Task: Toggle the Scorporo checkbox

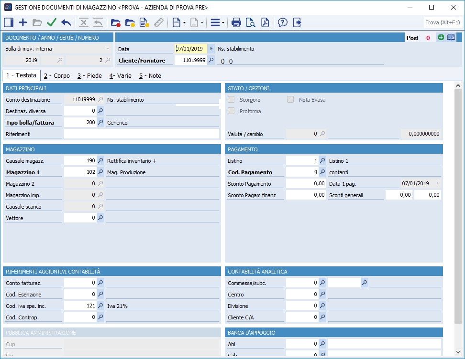Action: pos(231,100)
